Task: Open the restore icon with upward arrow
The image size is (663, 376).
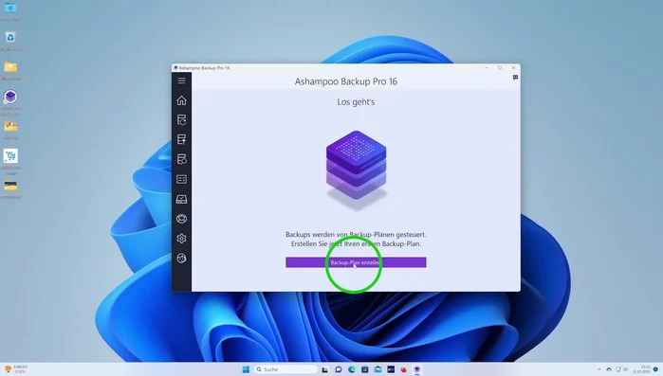Action: pos(181,139)
